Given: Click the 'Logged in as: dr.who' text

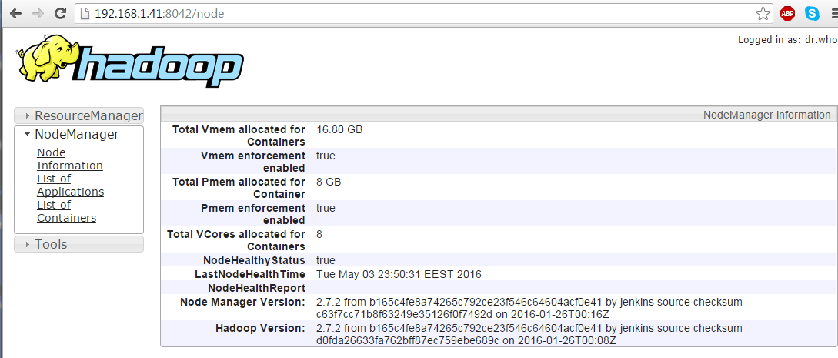Looking at the screenshot, I should pos(786,39).
